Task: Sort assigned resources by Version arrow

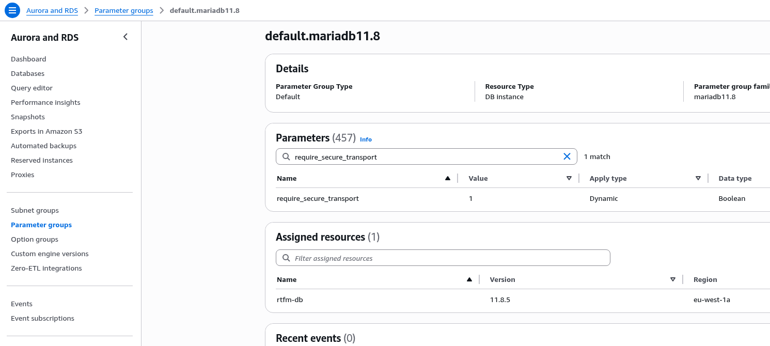Action: click(x=672, y=279)
